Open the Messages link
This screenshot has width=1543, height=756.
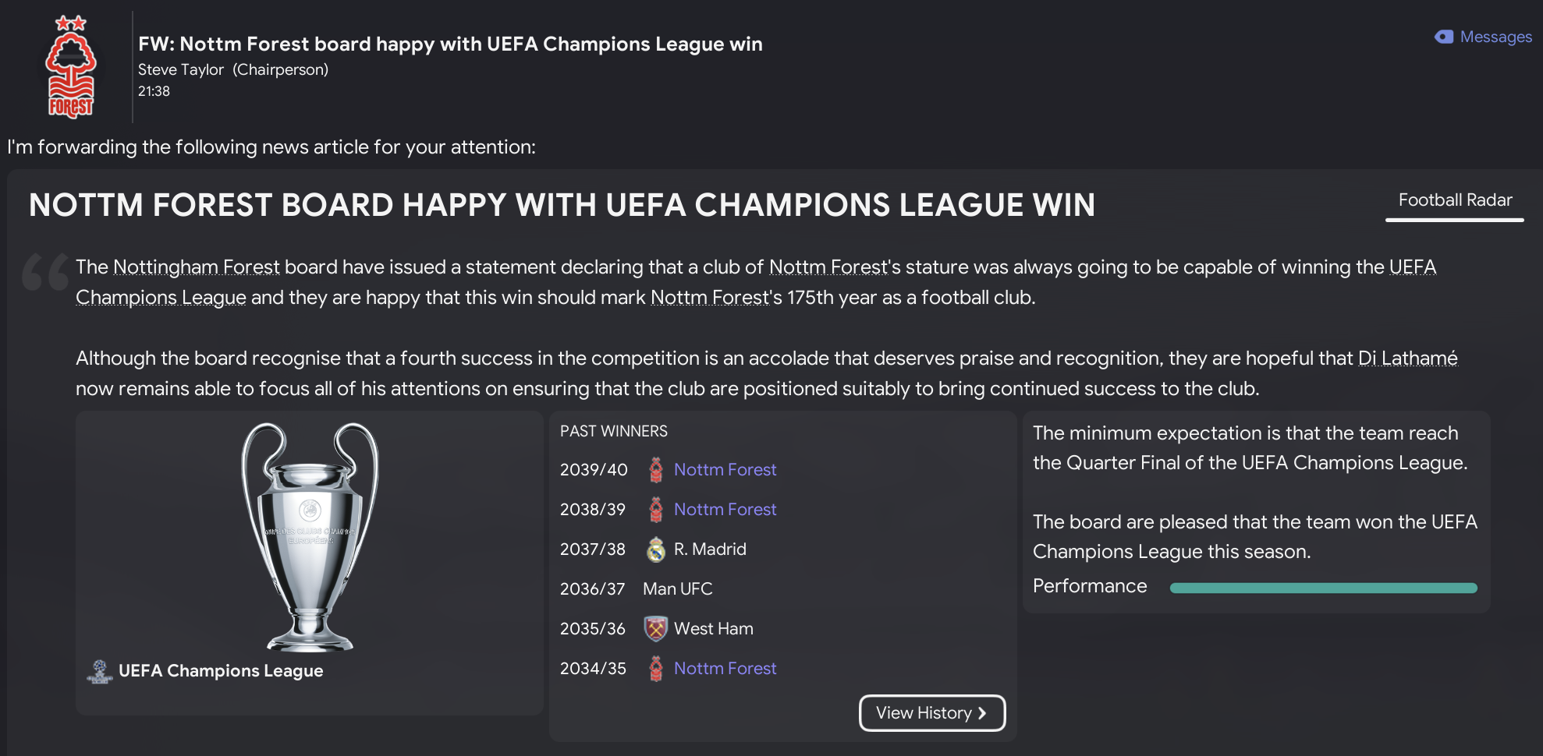point(1495,37)
